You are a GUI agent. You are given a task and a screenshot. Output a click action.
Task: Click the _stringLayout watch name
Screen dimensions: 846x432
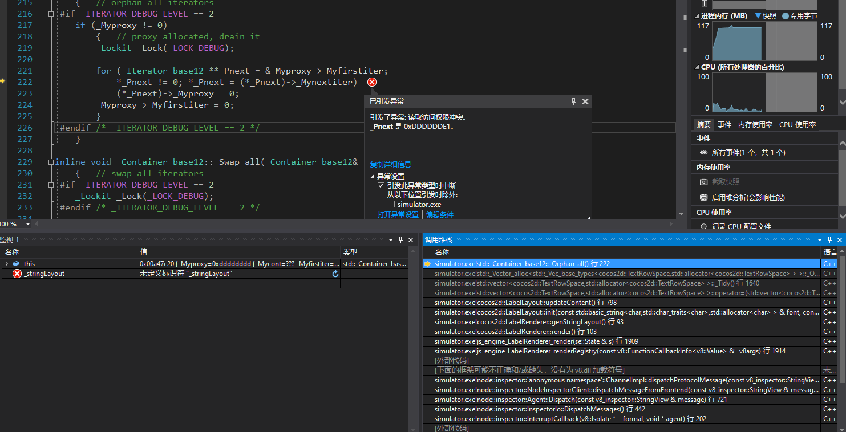click(44, 274)
